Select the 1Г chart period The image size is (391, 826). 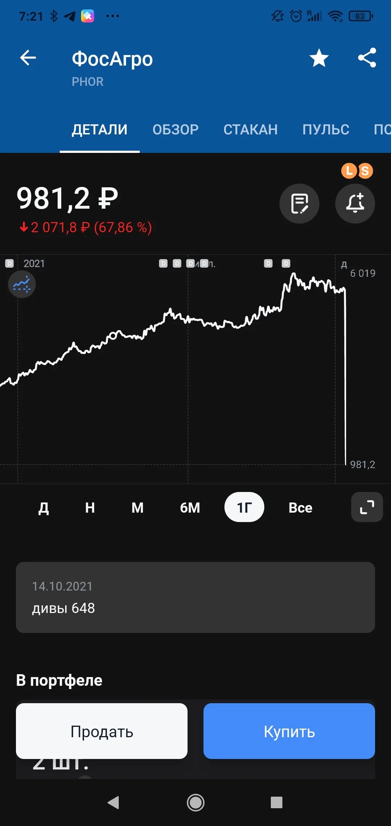click(x=244, y=507)
